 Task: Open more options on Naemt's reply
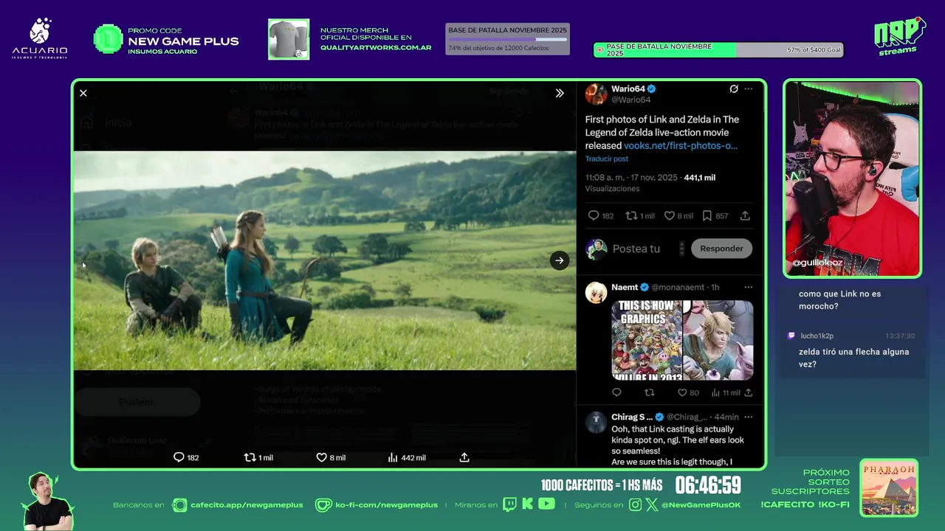749,287
